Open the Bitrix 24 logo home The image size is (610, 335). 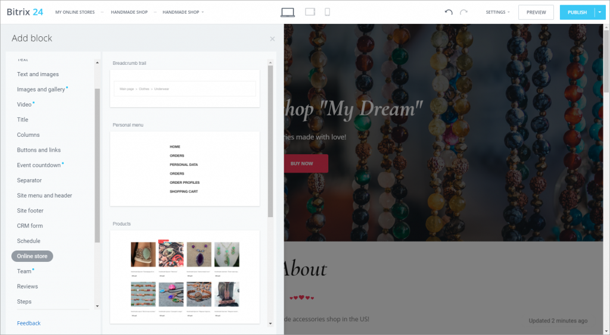pyautogui.click(x=25, y=12)
